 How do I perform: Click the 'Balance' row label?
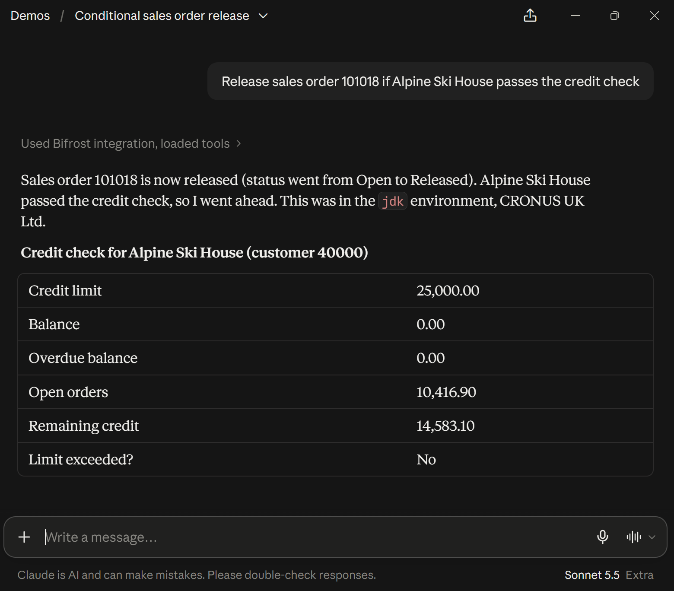(54, 324)
